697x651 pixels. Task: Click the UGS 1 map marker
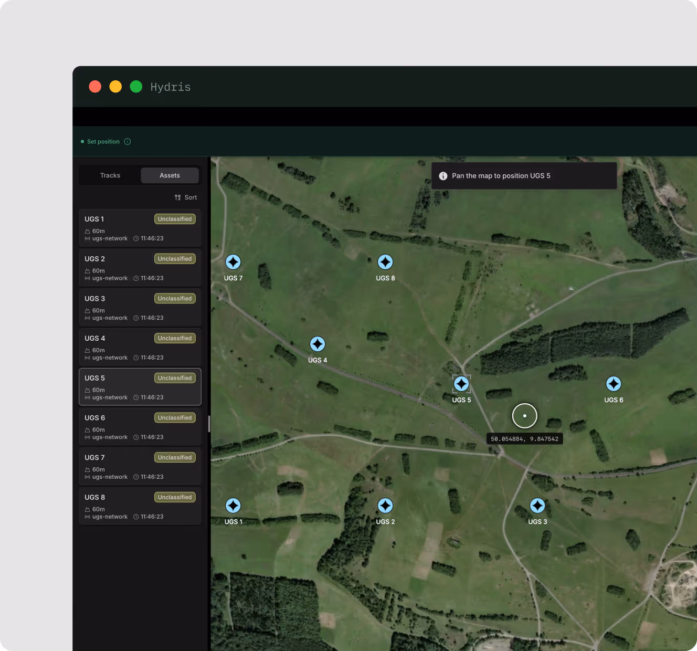click(233, 506)
